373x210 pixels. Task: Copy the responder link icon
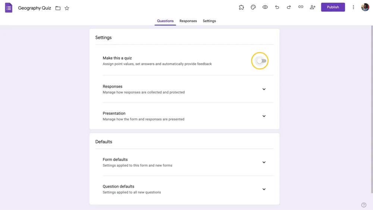click(301, 7)
